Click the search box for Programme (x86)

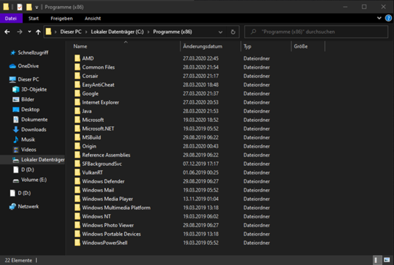pos(316,32)
